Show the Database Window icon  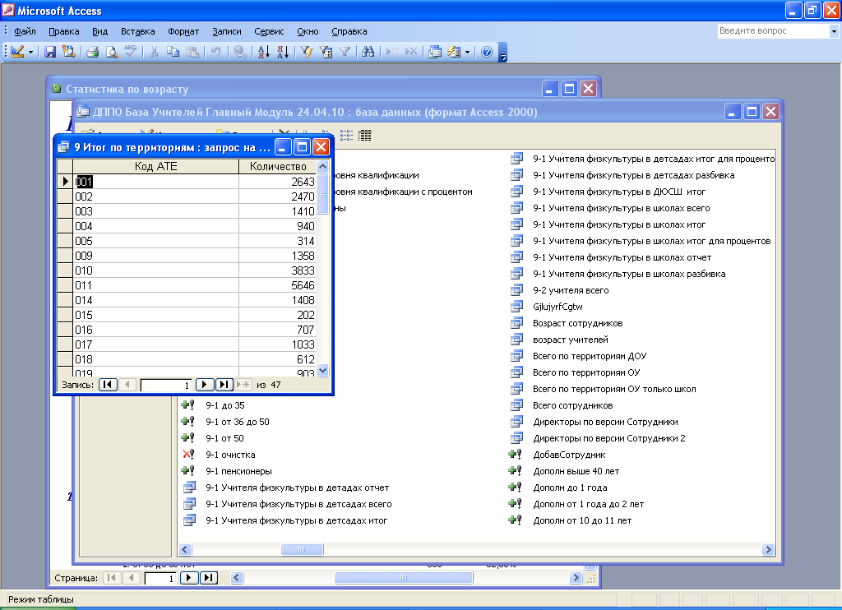coord(435,52)
